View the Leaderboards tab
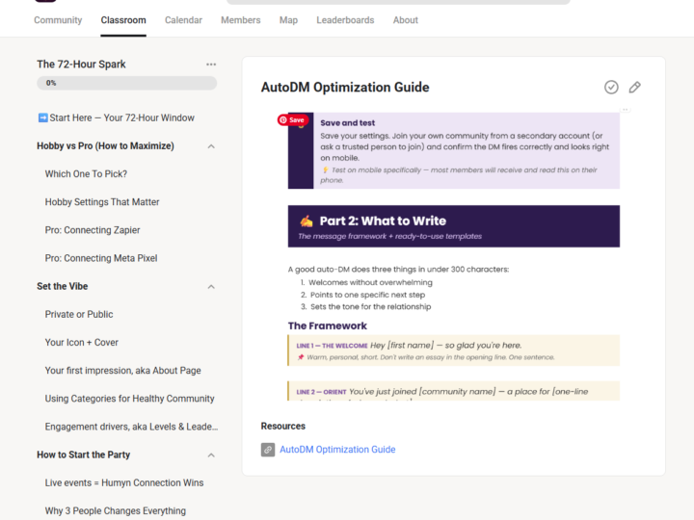 [345, 20]
